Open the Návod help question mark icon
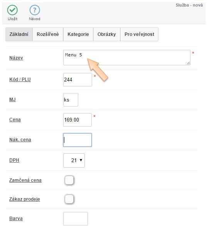Viewport: 207px width, 234px height. pyautogui.click(x=35, y=10)
